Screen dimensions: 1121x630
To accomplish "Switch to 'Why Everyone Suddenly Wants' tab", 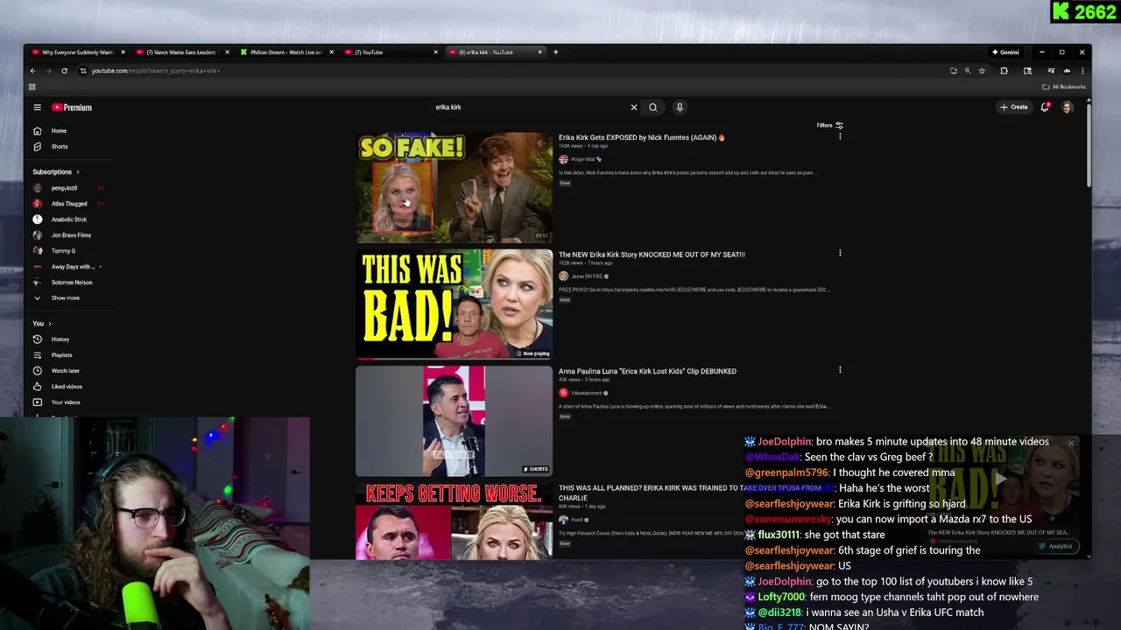I will pyautogui.click(x=77, y=52).
